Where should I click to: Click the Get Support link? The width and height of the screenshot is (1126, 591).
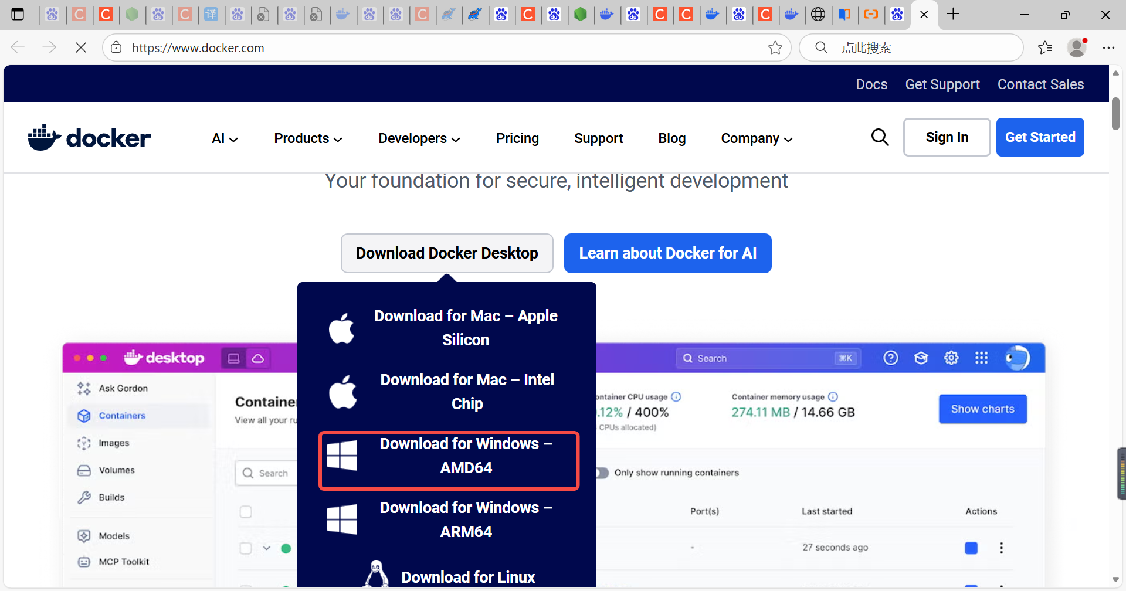tap(942, 84)
